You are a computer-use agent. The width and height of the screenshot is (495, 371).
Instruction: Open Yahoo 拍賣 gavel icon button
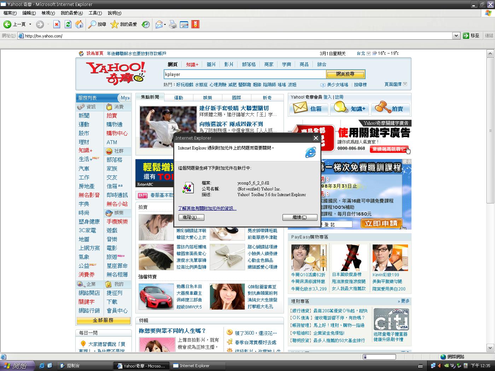(390, 108)
